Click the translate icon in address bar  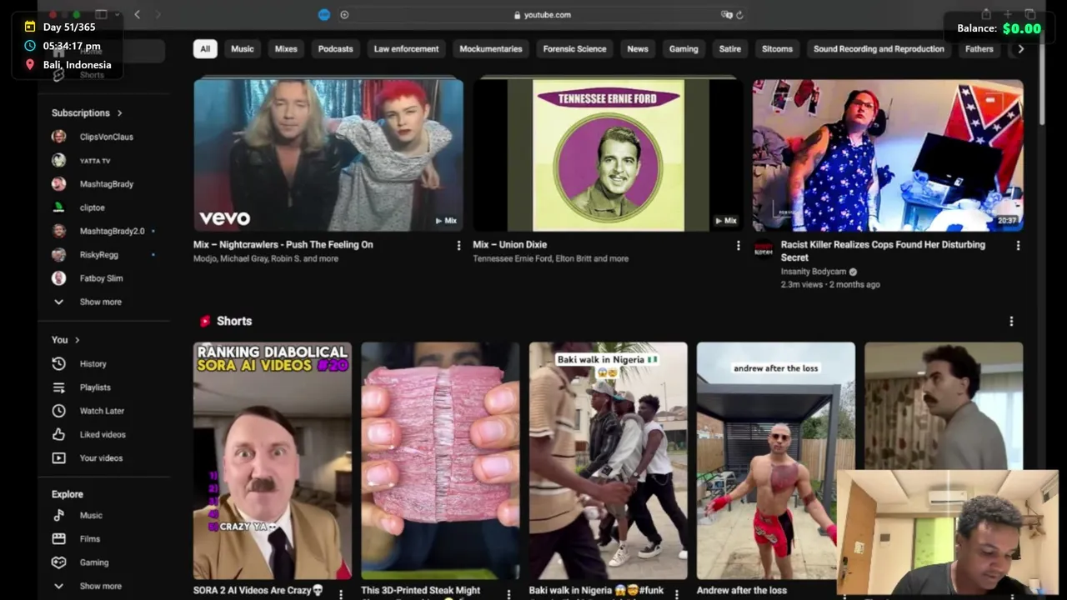726,15
